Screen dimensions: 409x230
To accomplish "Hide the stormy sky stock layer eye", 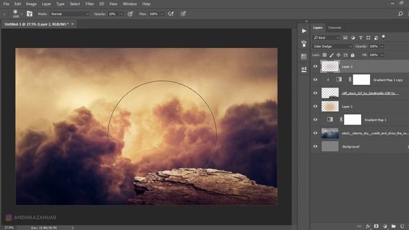I will tap(315, 133).
